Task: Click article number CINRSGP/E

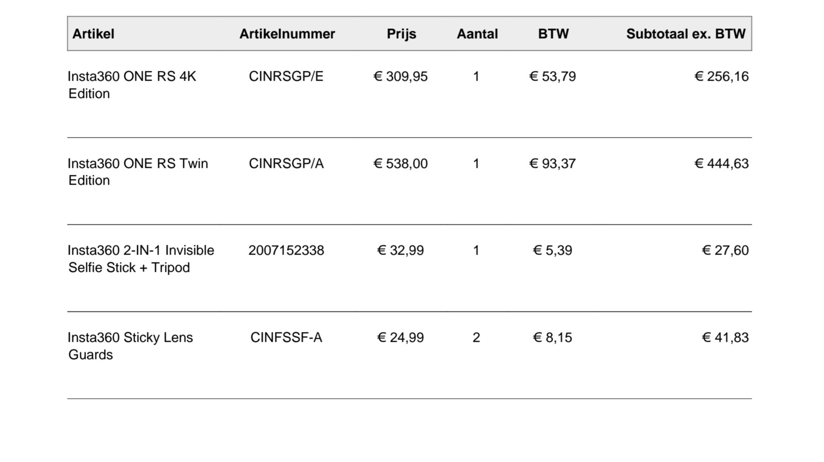Action: [x=286, y=76]
